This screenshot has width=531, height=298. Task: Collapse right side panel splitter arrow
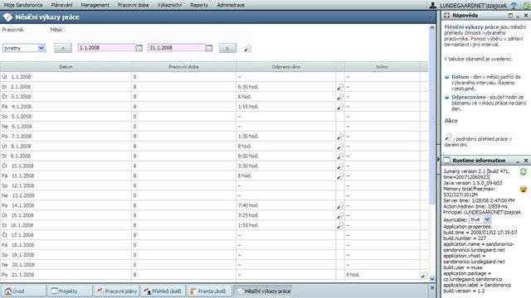[x=438, y=159]
